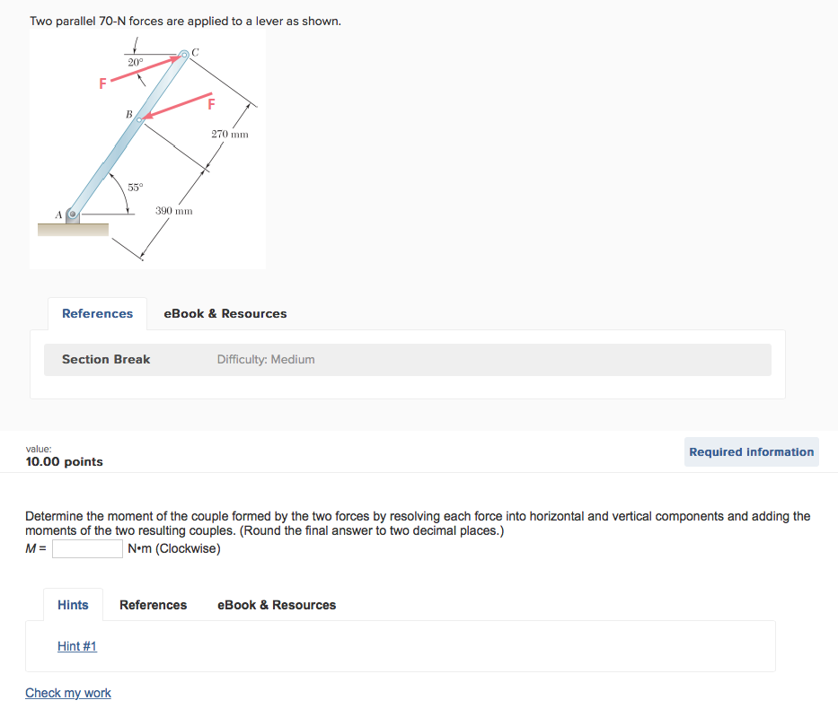This screenshot has height=709, width=838.
Task: Switch to References tab beside Hints
Action: 154,605
